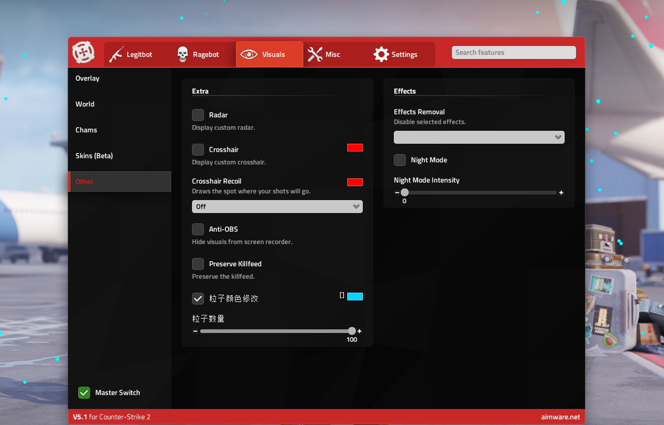Enable the Radar checkbox
This screenshot has height=425, width=664.
198,115
